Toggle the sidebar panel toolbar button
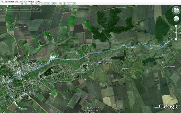181x113 pixels. coord(32,3)
